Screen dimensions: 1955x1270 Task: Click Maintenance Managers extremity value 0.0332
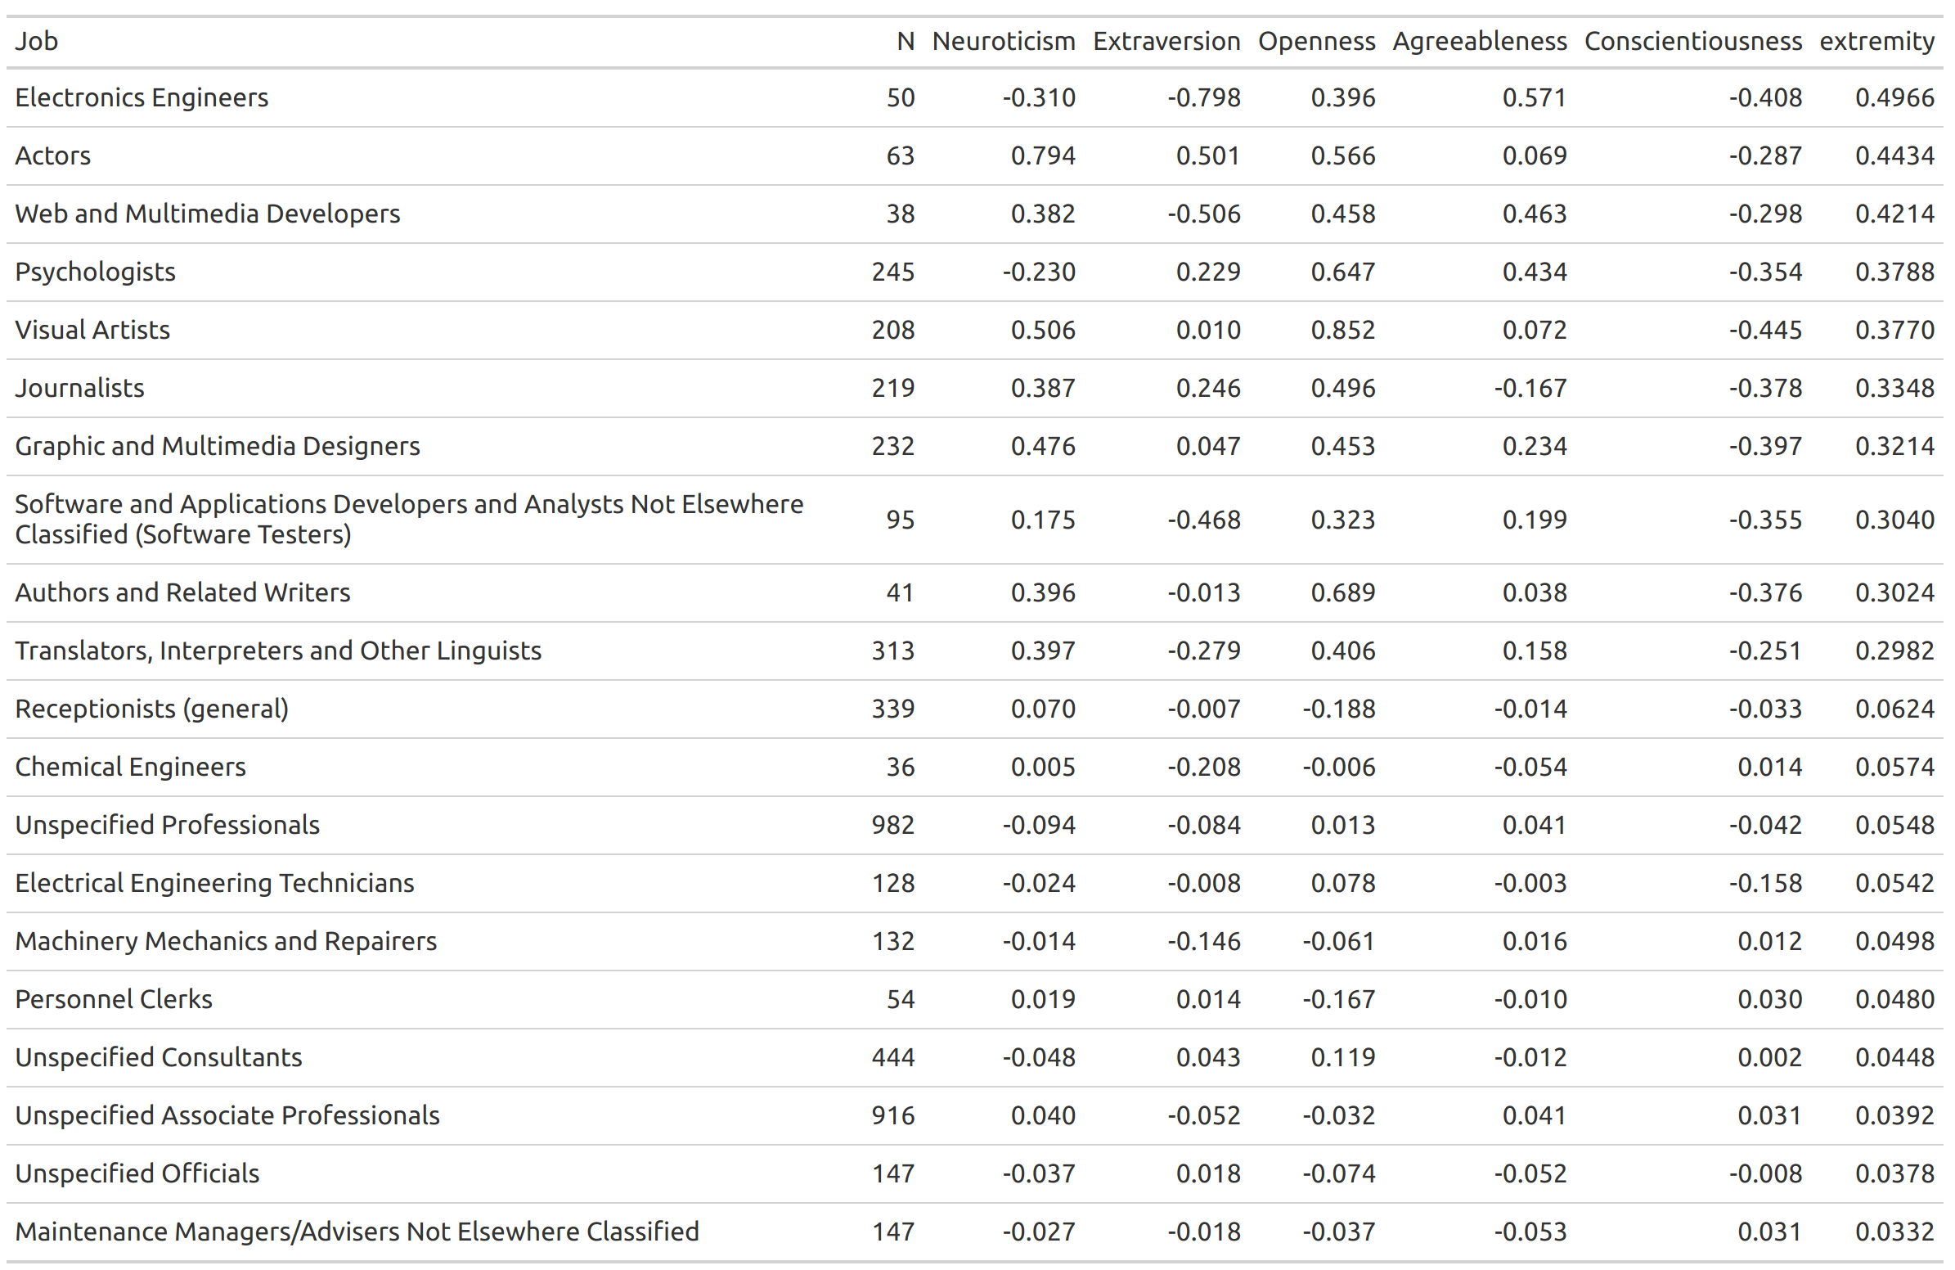[x=1895, y=1232]
